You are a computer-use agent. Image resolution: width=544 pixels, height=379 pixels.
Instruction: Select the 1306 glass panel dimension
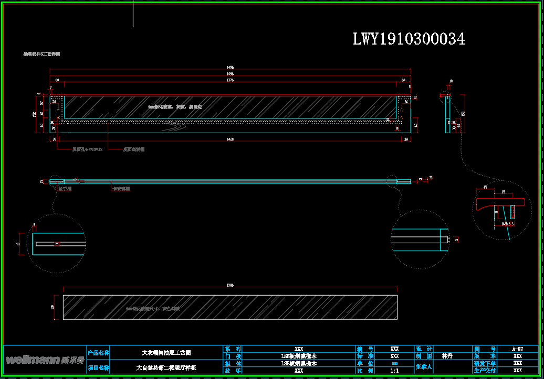click(x=230, y=285)
